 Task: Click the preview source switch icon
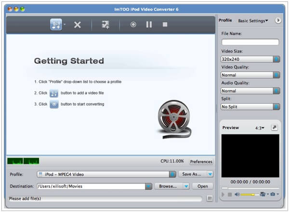click(263, 194)
